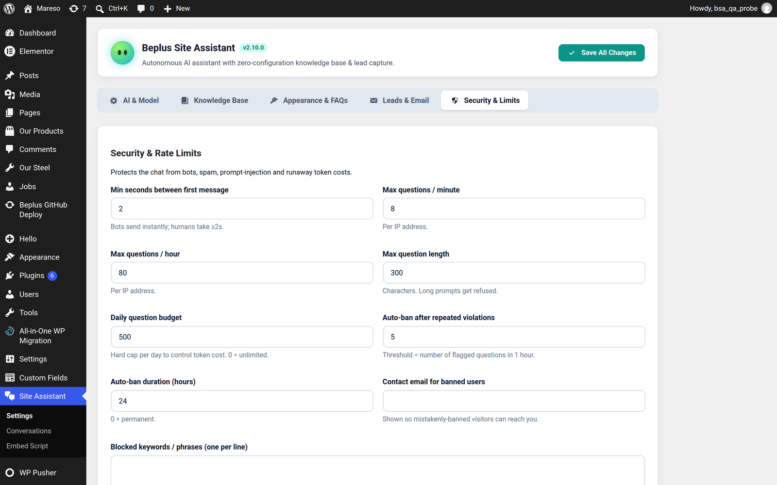This screenshot has height=485, width=777.
Task: Click the Appearance brush icon in the sidebar
Action: pyautogui.click(x=10, y=257)
